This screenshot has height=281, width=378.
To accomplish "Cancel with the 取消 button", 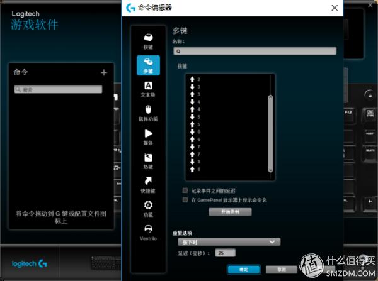I will (x=282, y=269).
